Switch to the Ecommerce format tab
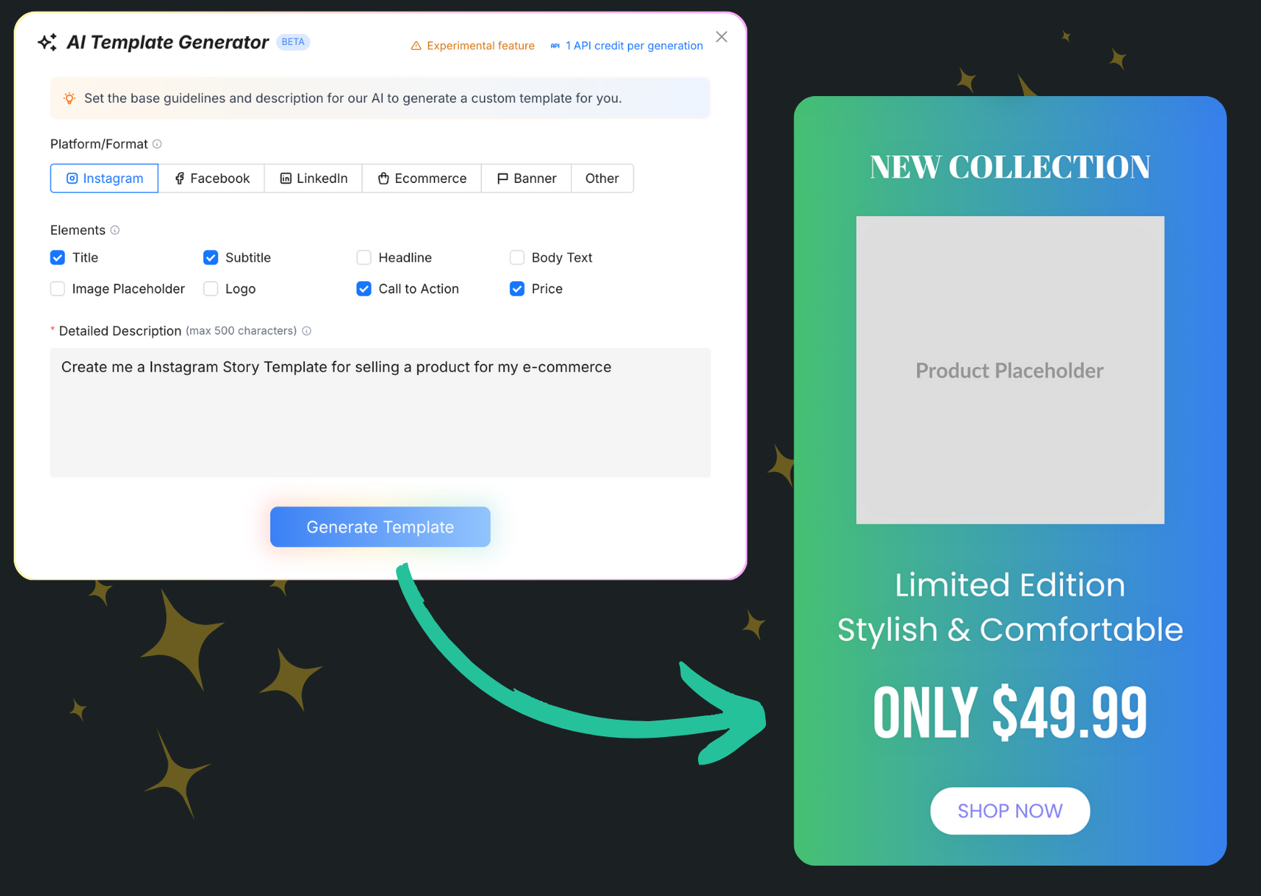This screenshot has height=896, width=1261. pos(422,178)
